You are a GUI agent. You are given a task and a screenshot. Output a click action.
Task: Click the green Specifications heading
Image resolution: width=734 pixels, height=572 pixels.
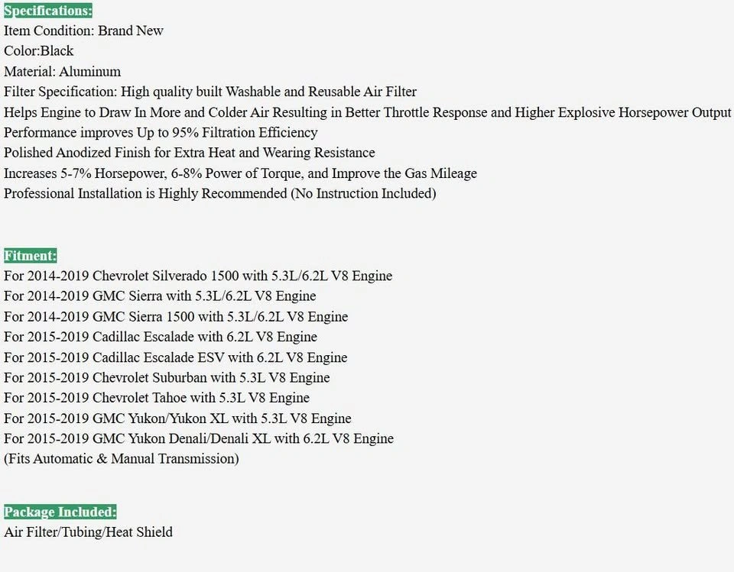pos(48,10)
